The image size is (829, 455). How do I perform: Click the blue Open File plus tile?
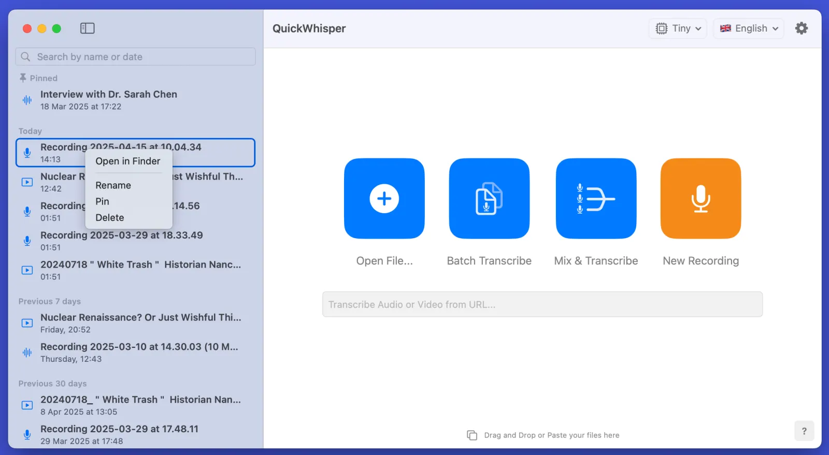[384, 198]
